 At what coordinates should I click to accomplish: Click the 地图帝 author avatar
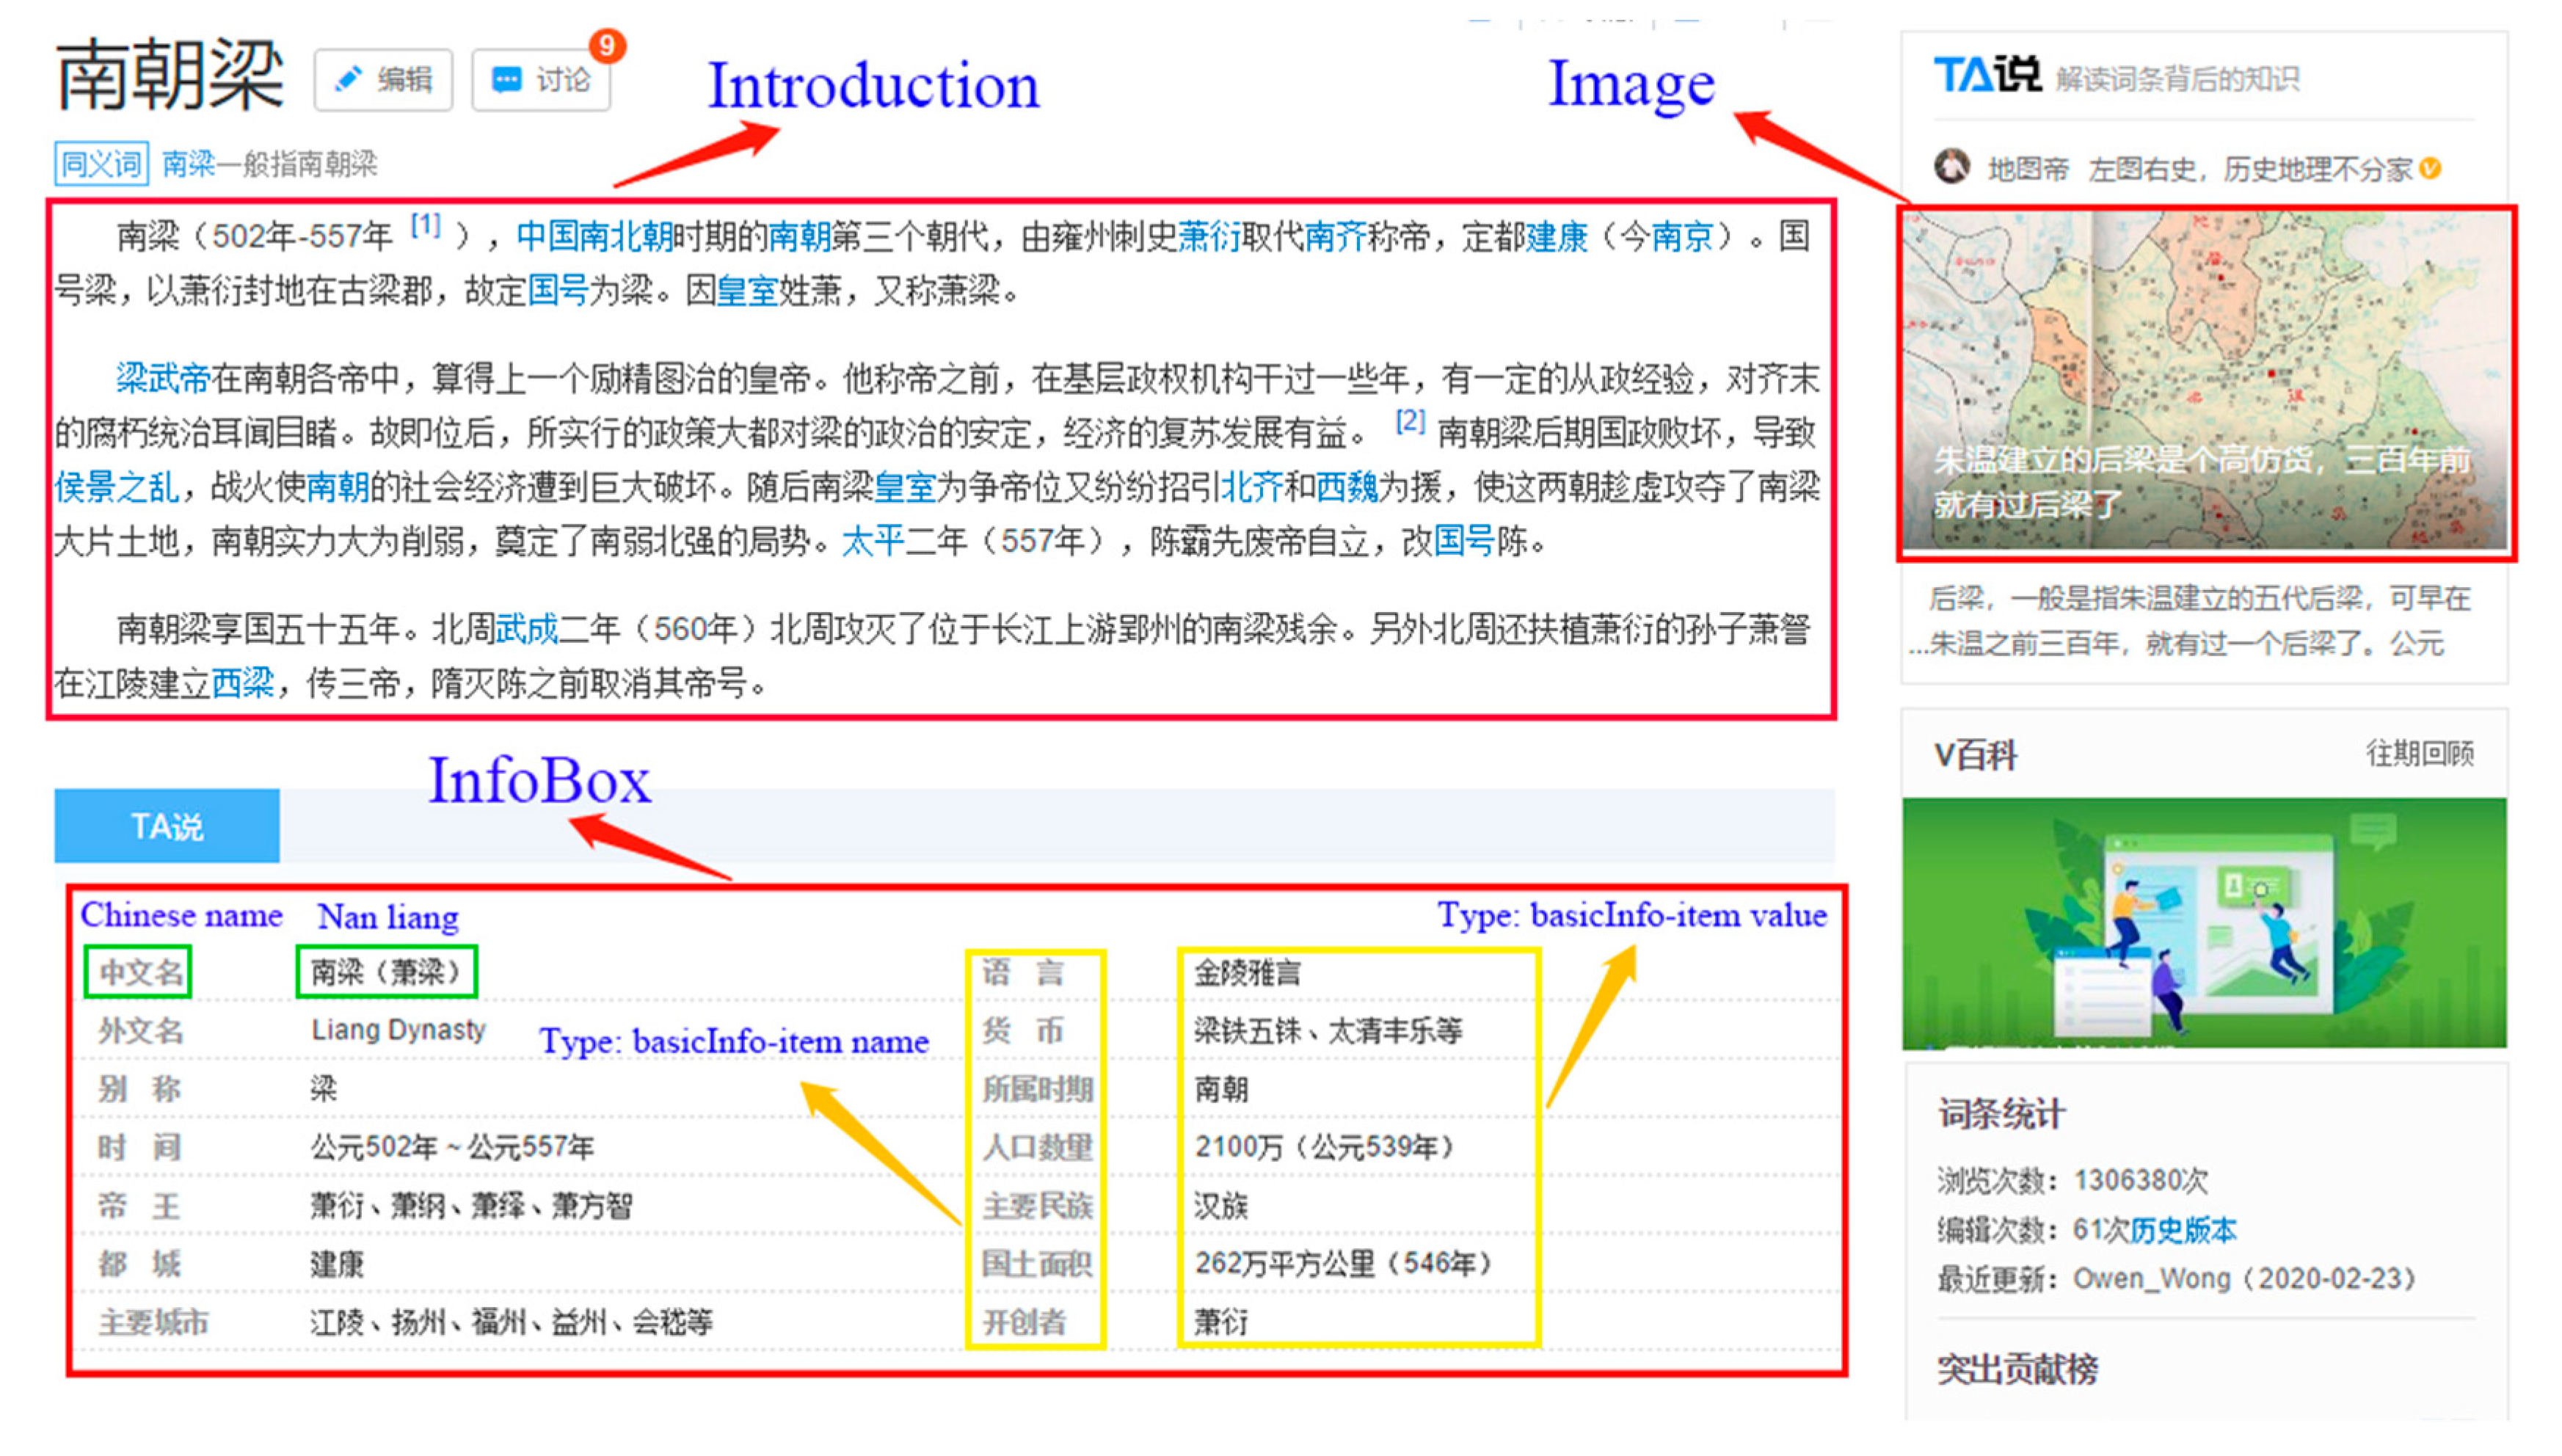coord(1951,166)
